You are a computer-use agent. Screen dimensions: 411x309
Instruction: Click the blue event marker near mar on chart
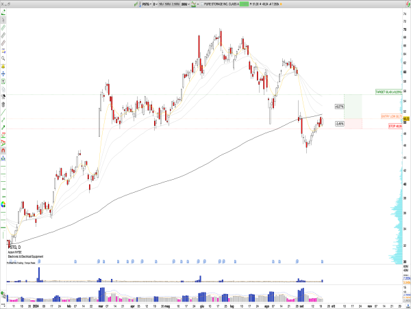(x=99, y=261)
